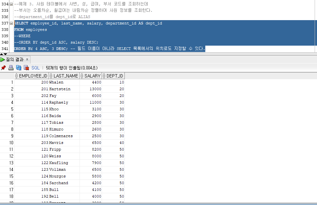Click the 'Kaufling' last name cell

64,163
